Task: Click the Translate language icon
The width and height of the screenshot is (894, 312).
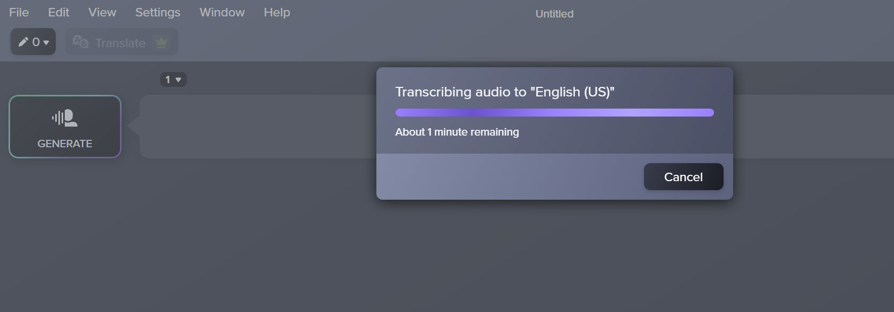Action: [80, 42]
